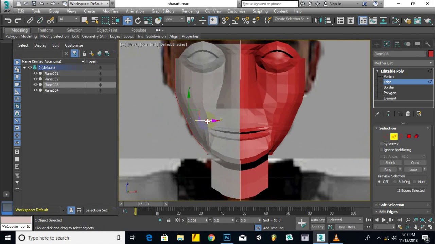Open the Create panel plus tab

tap(377, 44)
